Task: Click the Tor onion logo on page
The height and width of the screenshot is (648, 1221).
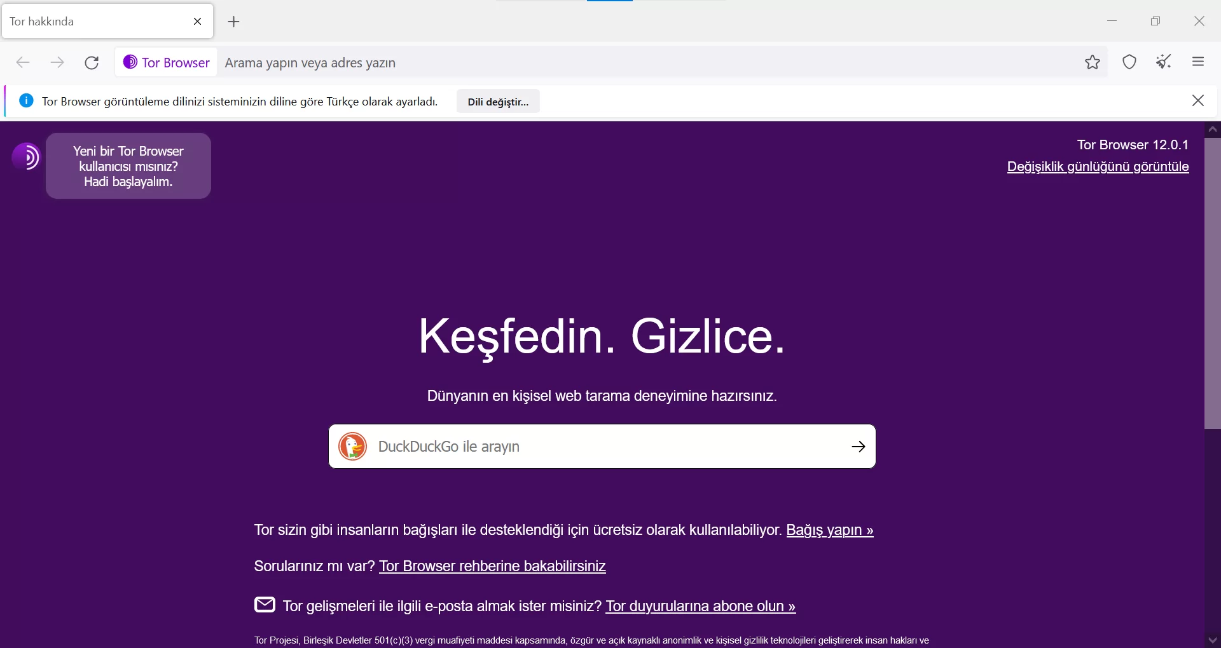Action: tap(25, 156)
